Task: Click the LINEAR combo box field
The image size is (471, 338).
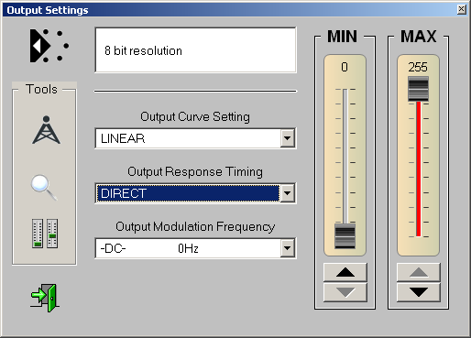Action: tap(195, 138)
